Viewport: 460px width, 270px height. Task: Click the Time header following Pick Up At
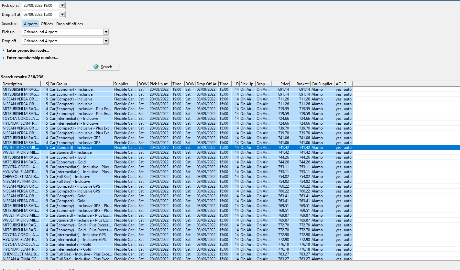[x=178, y=84]
